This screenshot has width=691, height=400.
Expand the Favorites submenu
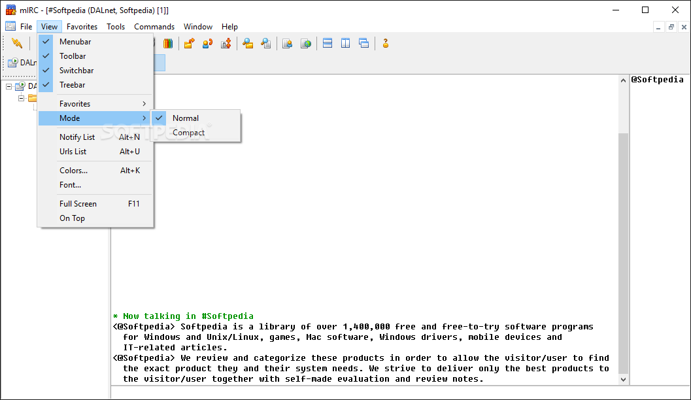click(95, 103)
